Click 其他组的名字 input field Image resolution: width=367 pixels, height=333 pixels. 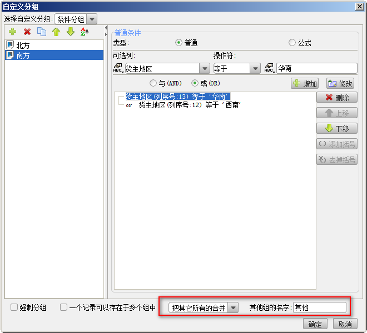click(x=320, y=307)
